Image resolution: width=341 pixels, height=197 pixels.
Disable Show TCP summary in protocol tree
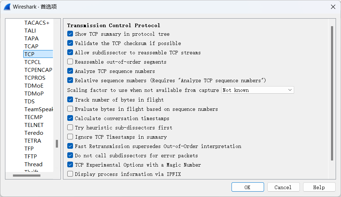(x=70, y=34)
